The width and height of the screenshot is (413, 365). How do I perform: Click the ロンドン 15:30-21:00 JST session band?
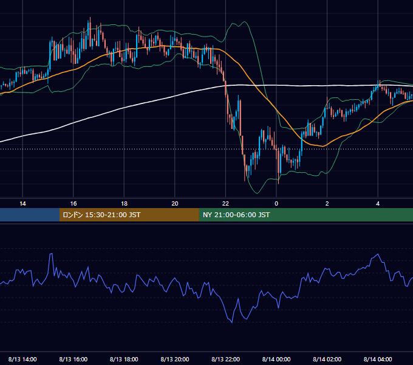pyautogui.click(x=129, y=215)
